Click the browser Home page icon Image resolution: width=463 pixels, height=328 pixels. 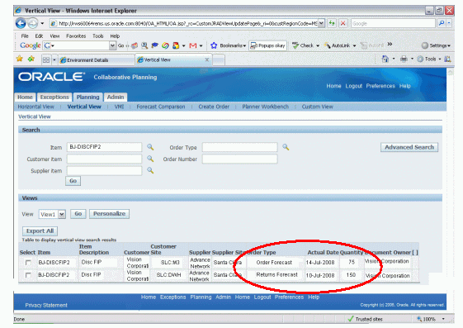tap(385, 59)
